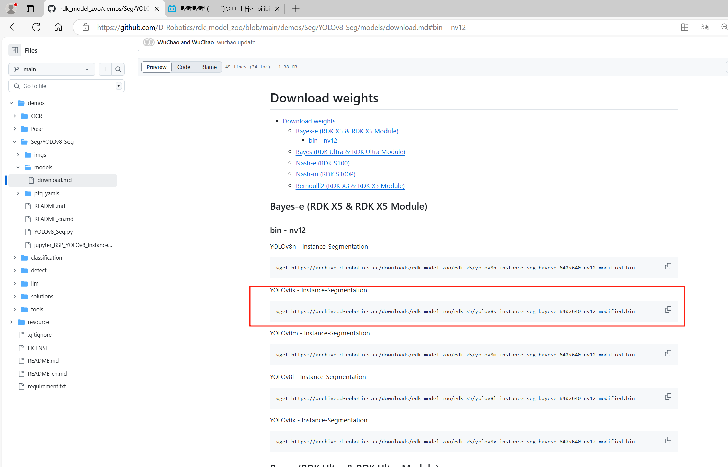Viewport: 728px width, 467px height.
Task: Switch to the Code view
Action: coord(184,67)
